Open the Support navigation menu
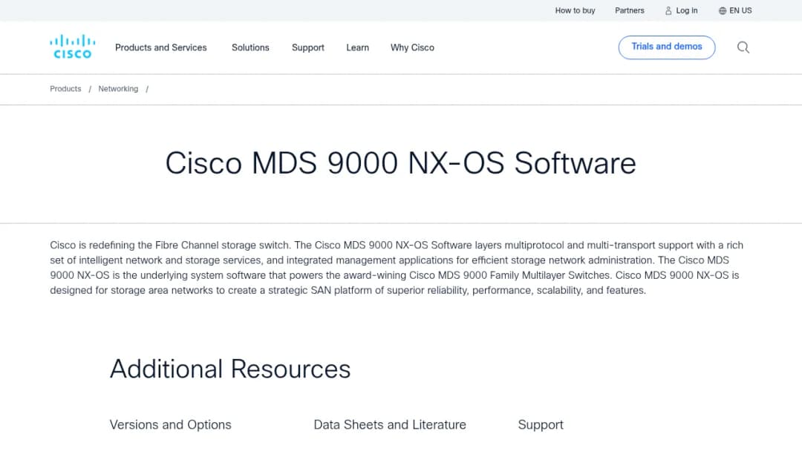This screenshot has height=451, width=802. [x=308, y=47]
